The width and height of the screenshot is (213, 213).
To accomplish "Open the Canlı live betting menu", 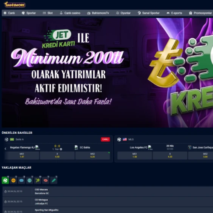I will coord(9,13).
